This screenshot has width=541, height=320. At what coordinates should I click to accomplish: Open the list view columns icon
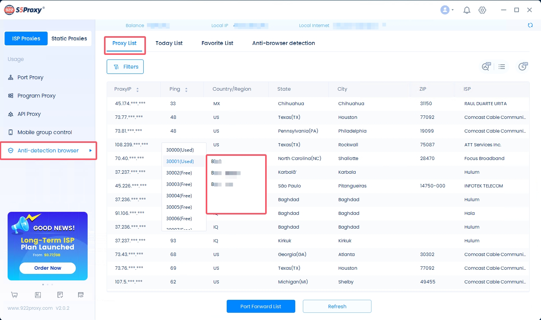(x=502, y=67)
